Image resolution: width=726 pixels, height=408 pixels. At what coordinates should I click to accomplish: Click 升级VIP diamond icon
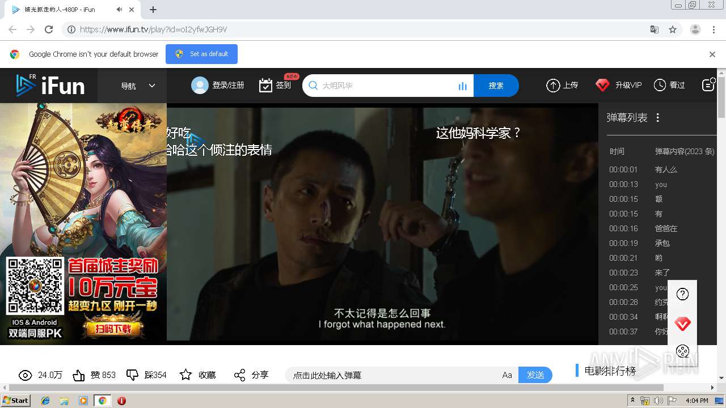point(602,86)
